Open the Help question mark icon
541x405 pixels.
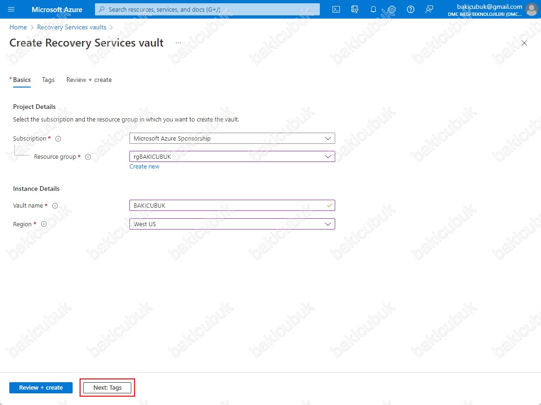[411, 9]
